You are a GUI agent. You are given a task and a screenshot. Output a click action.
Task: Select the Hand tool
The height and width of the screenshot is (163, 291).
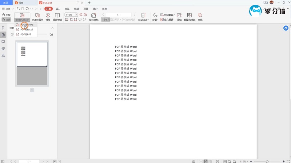click(6, 15)
